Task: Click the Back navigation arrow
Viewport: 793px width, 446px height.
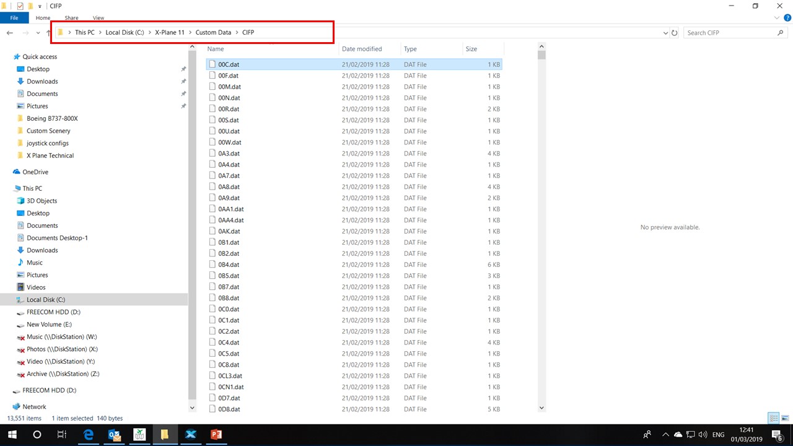Action: pos(10,33)
